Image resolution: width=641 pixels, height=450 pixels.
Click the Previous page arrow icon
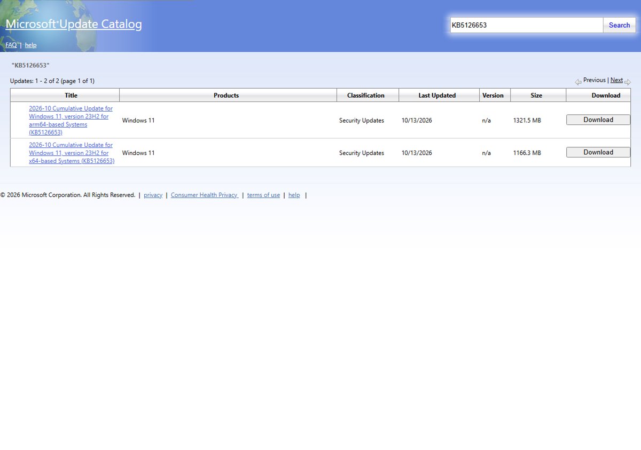[578, 82]
